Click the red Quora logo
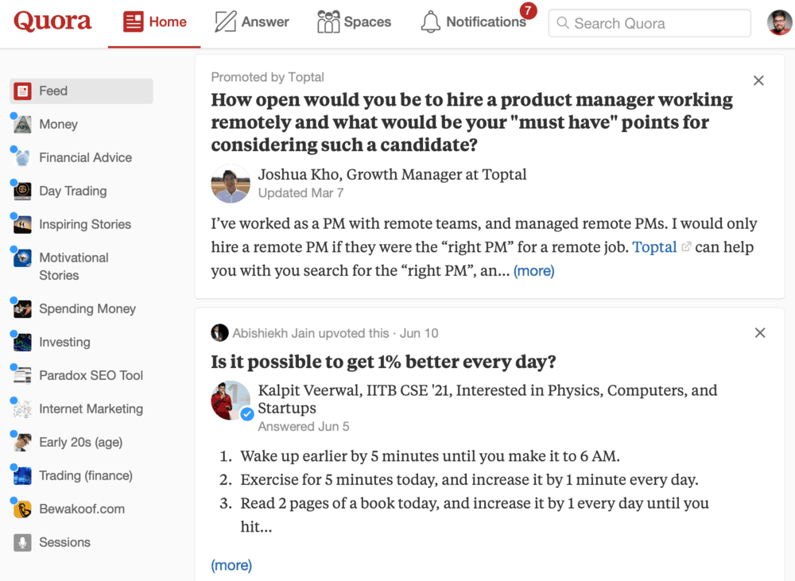795x581 pixels. click(x=52, y=21)
